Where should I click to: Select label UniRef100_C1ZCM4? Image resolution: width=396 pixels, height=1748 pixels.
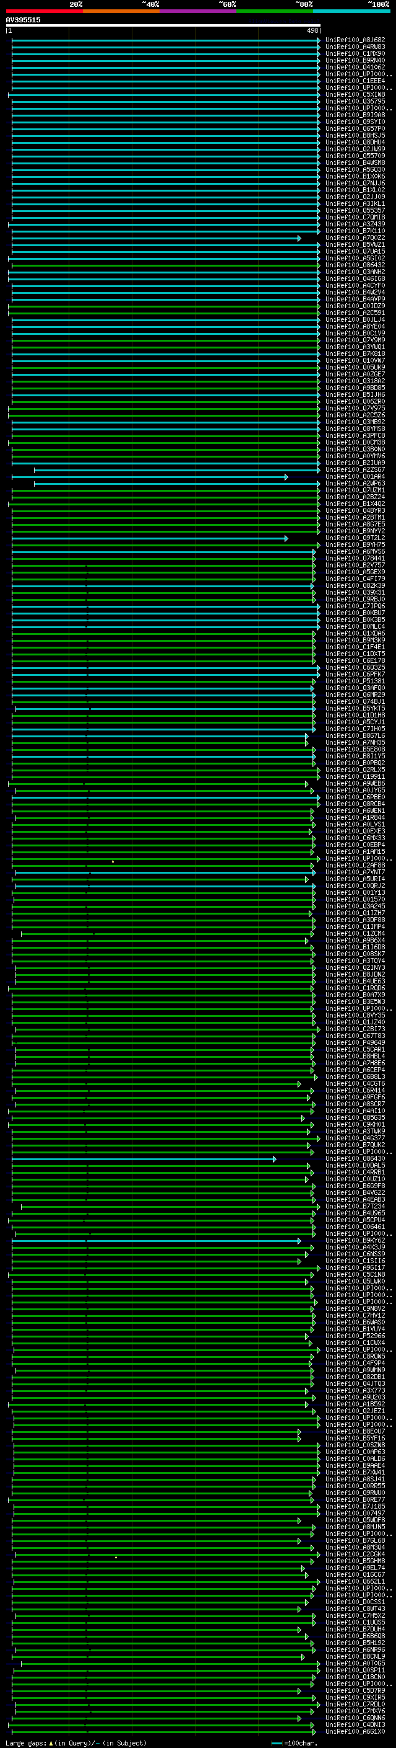point(355,934)
